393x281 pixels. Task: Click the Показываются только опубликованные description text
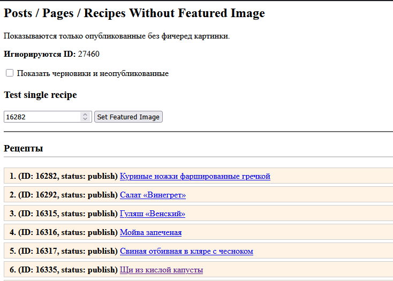(117, 36)
